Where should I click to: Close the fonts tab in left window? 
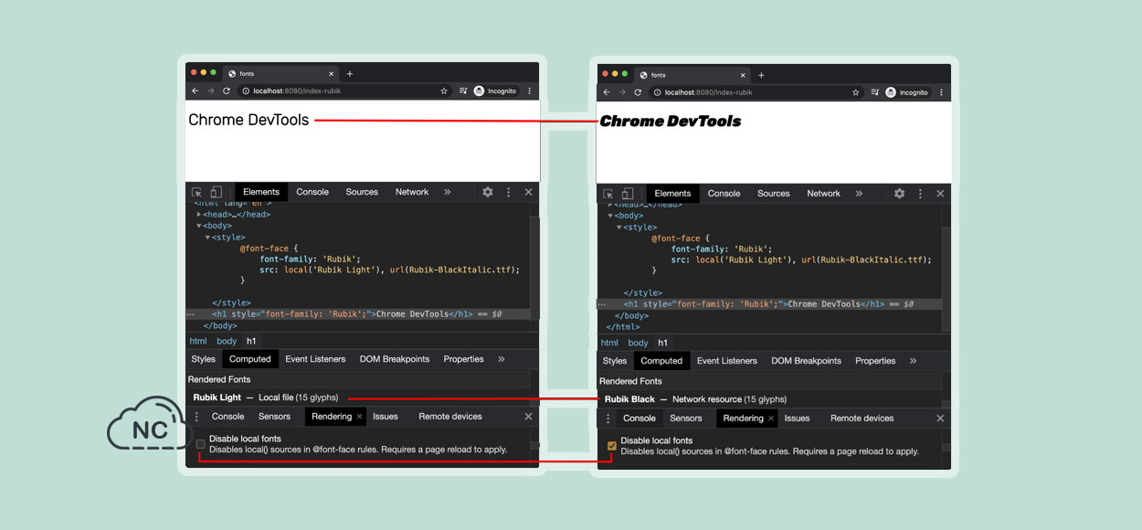(331, 74)
